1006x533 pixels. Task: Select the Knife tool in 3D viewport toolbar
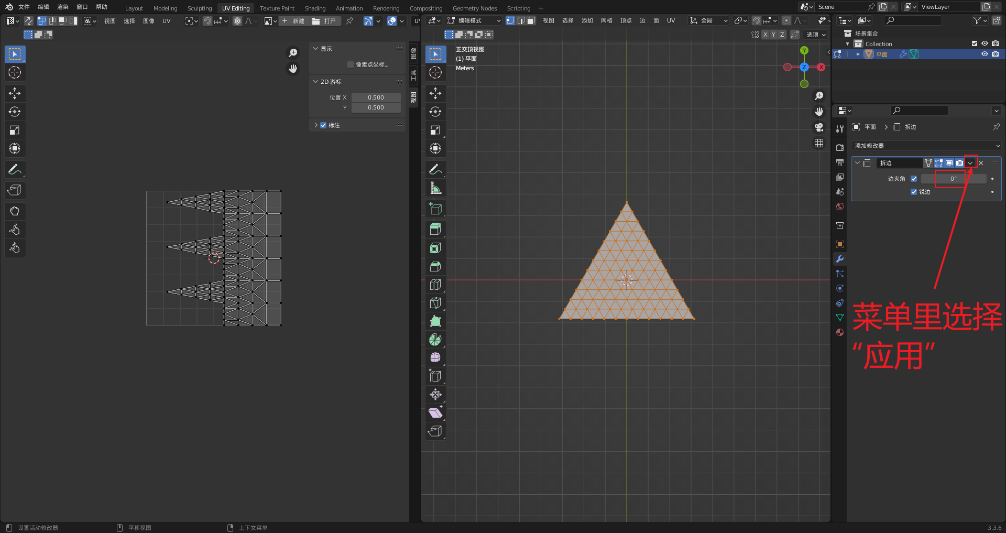(435, 303)
